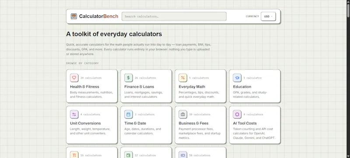Click the orange pi symbol icon
This screenshot has width=350, height=158.
click(x=74, y=155)
